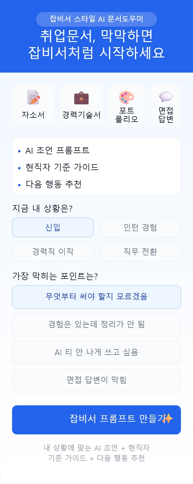The width and height of the screenshot is (193, 484).
Task: Click the sparkle icon on the blue button
Action: click(168, 419)
